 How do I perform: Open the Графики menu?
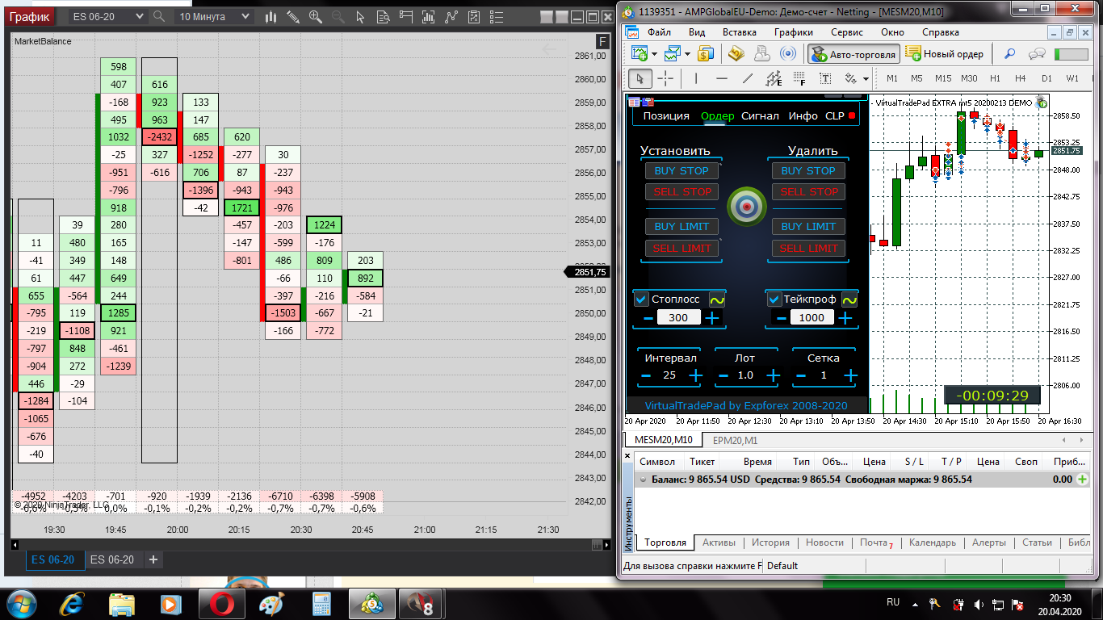point(793,32)
